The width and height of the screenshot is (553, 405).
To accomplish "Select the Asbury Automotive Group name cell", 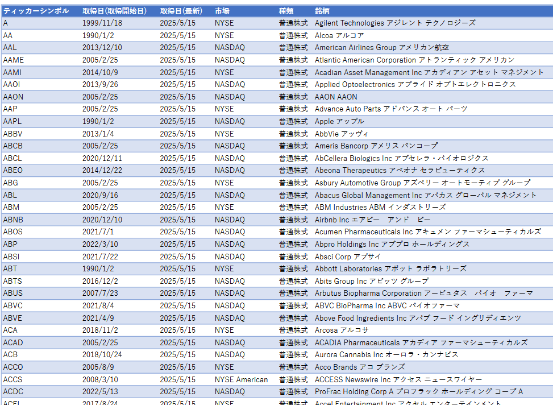I will [422, 183].
